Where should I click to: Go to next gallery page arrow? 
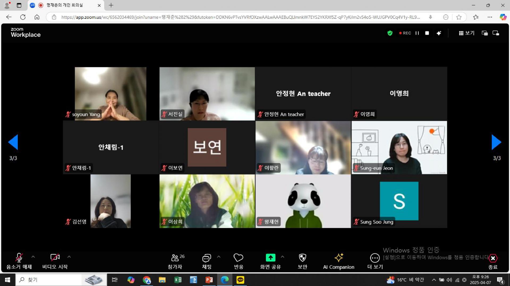click(x=496, y=142)
